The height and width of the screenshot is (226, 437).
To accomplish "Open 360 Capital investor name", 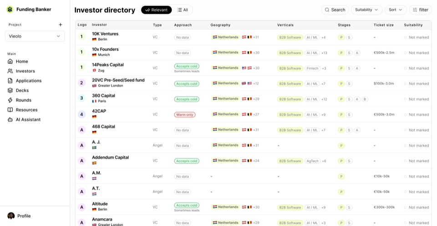I will pyautogui.click(x=103, y=96).
